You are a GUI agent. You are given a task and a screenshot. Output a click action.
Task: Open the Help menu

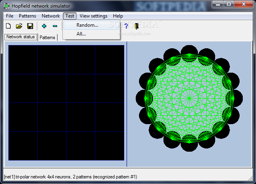pos(118,16)
